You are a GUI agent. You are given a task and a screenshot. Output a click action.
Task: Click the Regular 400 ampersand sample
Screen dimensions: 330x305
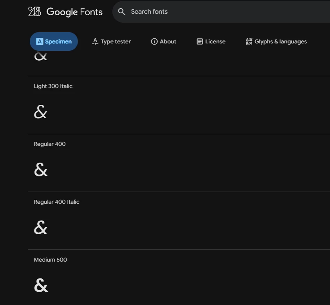point(41,169)
